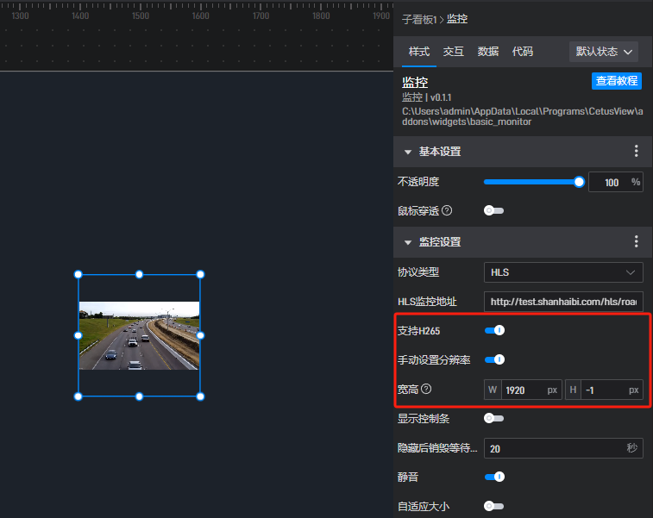Click the 1500 mark on the ruler
This screenshot has height=518, width=653.
pyautogui.click(x=141, y=16)
